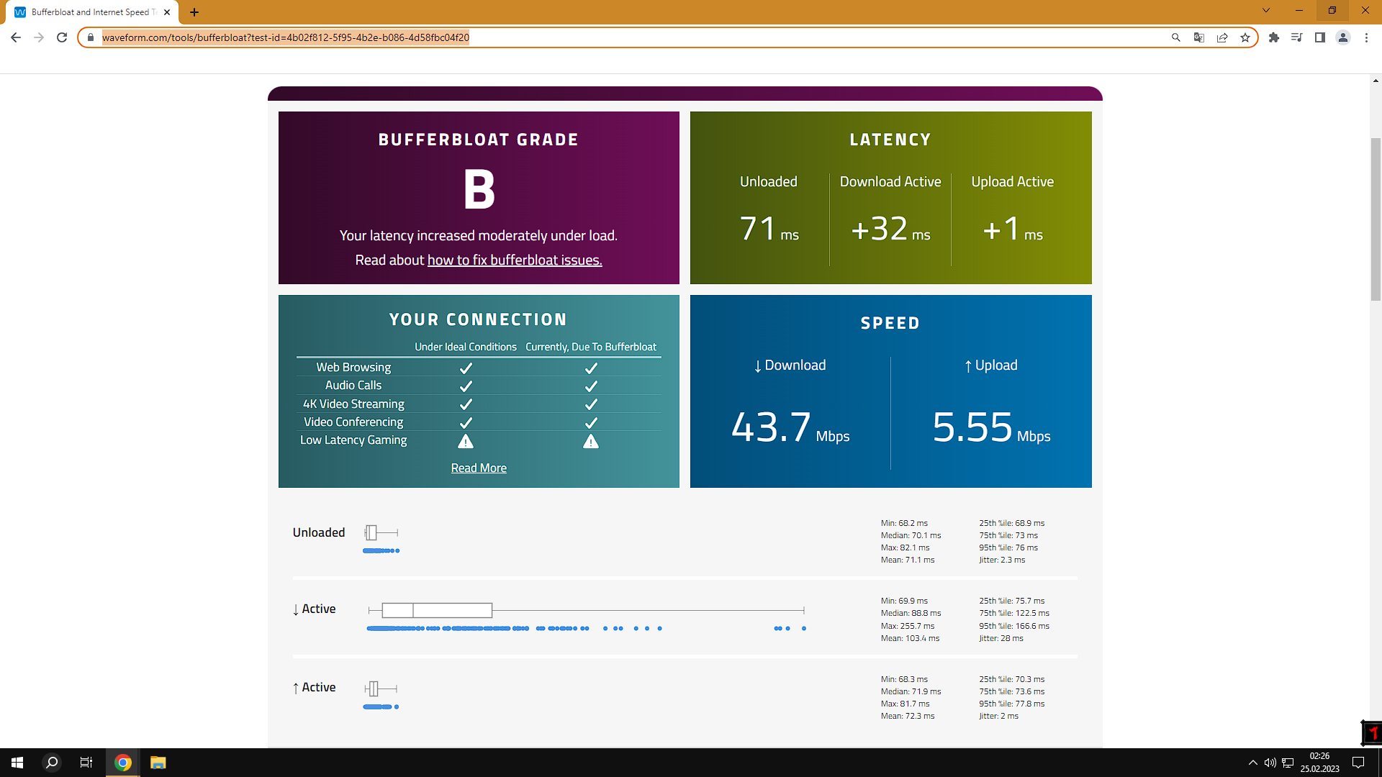
Task: Bookmark this page with the star icon
Action: [1245, 37]
